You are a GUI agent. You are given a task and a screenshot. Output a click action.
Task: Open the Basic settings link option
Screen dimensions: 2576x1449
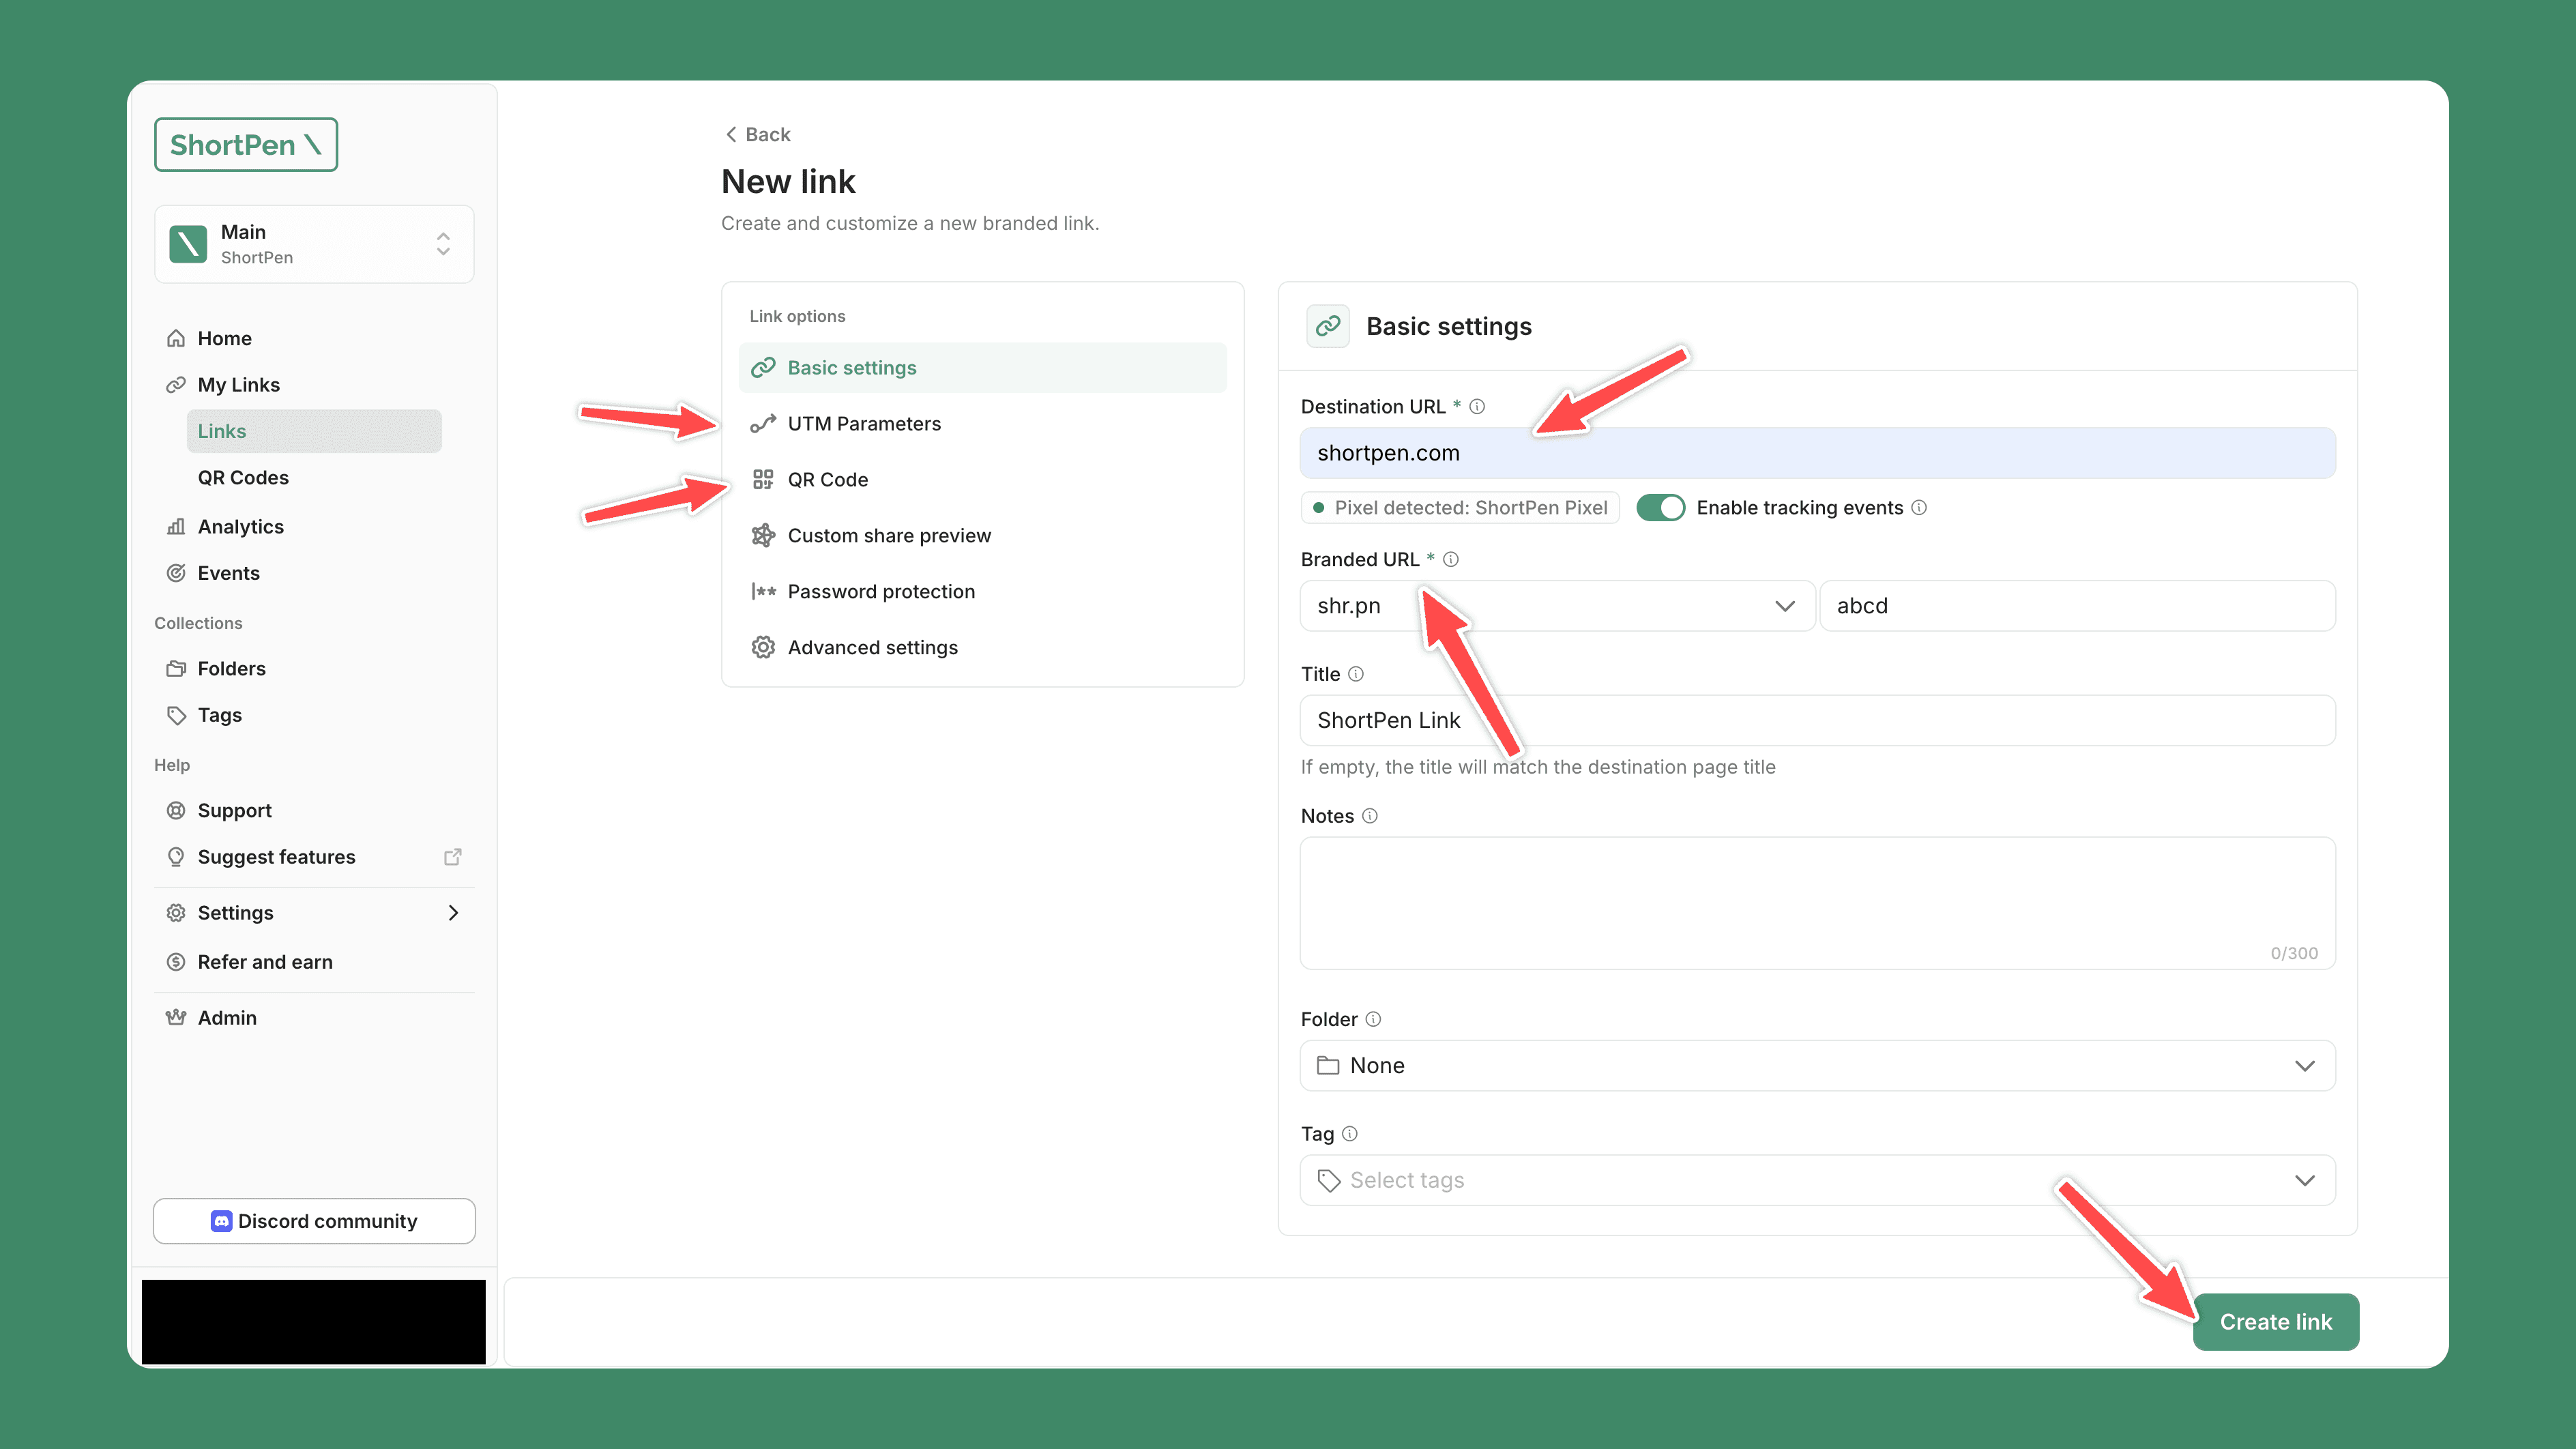pos(982,368)
